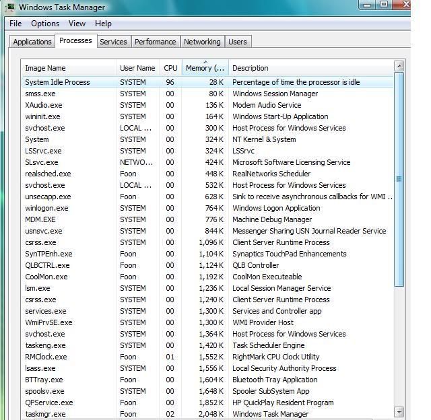The width and height of the screenshot is (431, 420).
Task: Select the QLBCTRL.exe process
Action: (207, 265)
